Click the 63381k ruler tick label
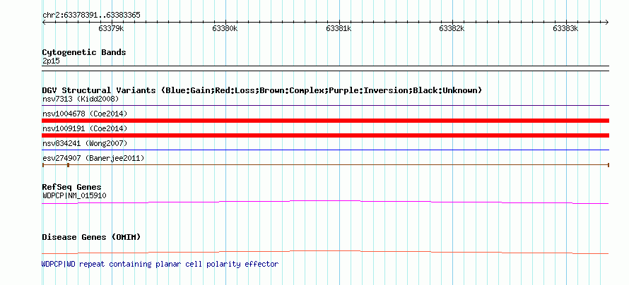Screen dimensions: 629x285 339,28
